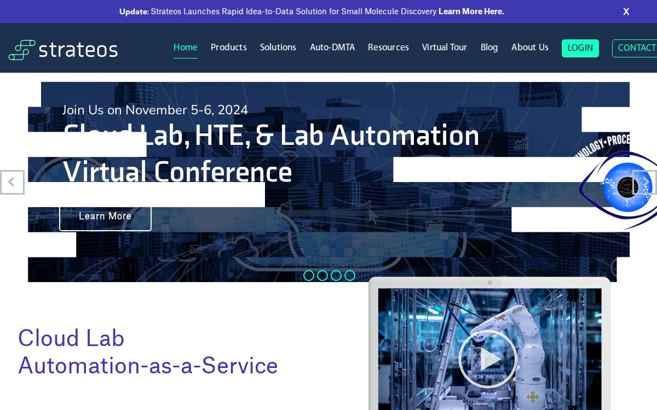Image resolution: width=657 pixels, height=410 pixels.
Task: Click Learn More on conference slide
Action: click(105, 216)
